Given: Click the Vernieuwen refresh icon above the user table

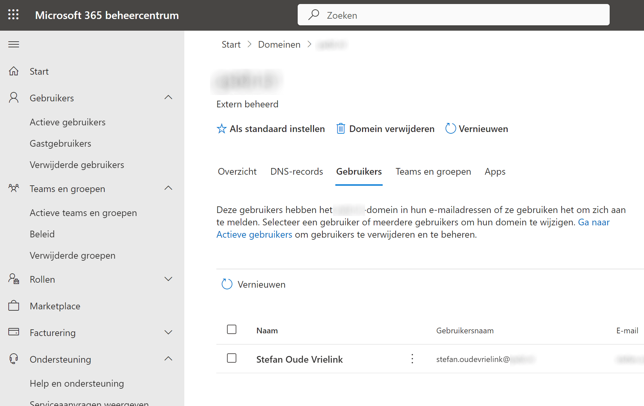Looking at the screenshot, I should coord(227,284).
